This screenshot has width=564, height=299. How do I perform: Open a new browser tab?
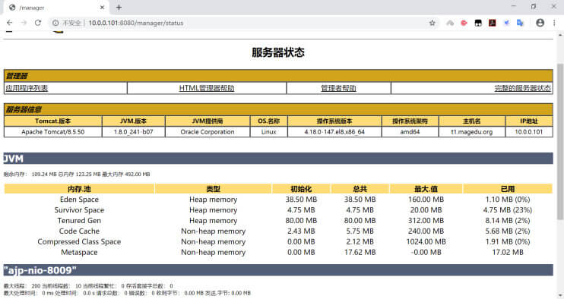119,7
